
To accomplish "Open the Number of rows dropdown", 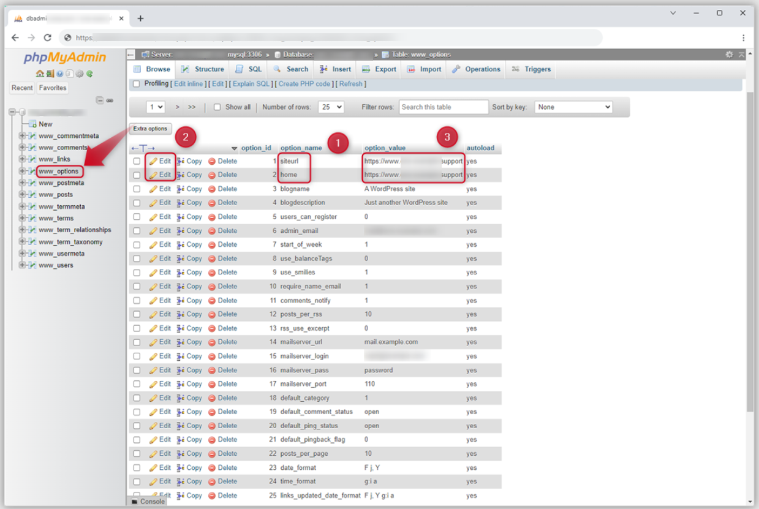I will click(x=331, y=107).
